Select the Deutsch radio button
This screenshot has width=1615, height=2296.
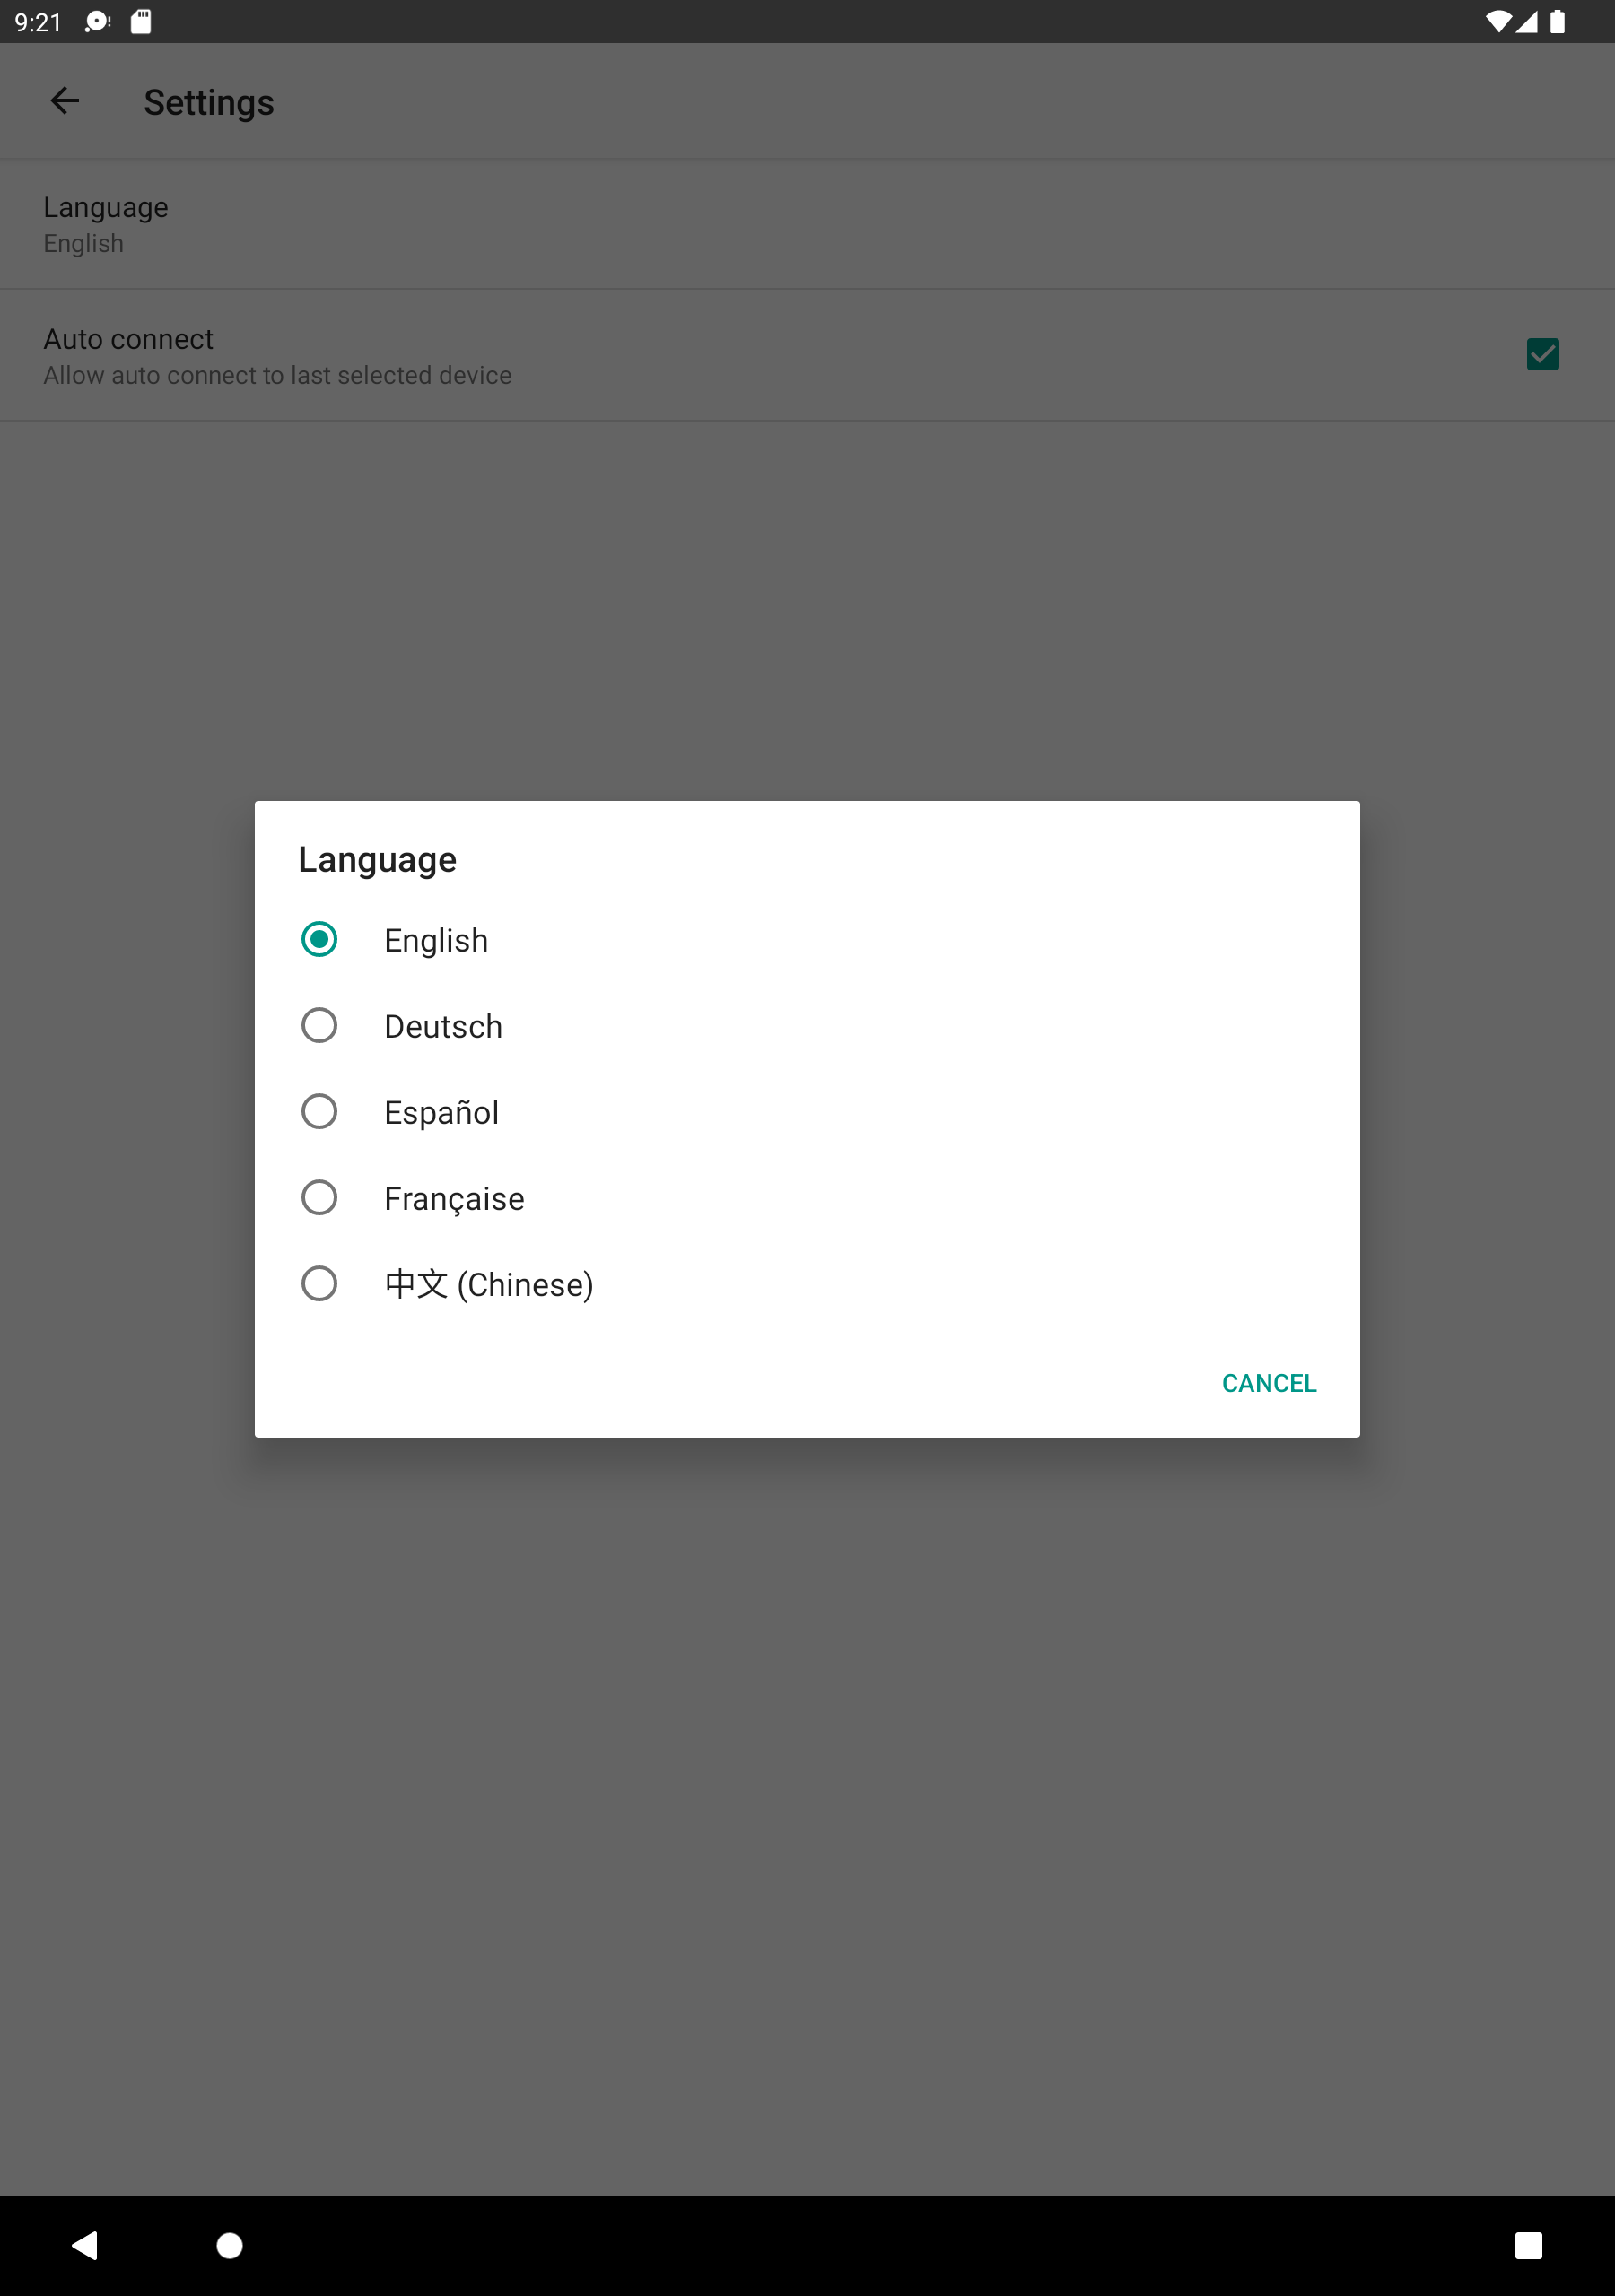319,1025
